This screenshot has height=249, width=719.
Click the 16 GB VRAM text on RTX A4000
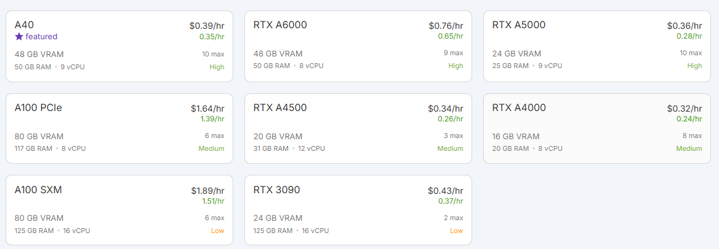tap(516, 136)
